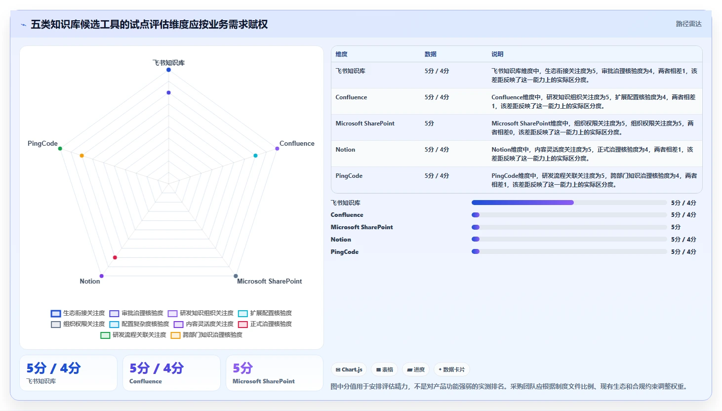Toggle the 扩展配置核验度 legend item
722x411 pixels.
tap(265, 313)
